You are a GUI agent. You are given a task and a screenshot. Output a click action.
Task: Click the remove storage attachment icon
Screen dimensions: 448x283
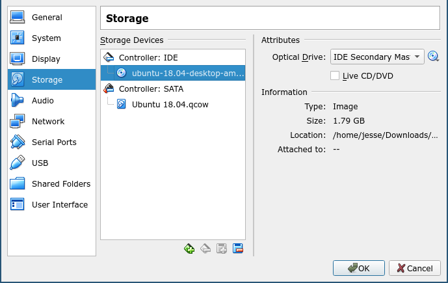click(238, 249)
